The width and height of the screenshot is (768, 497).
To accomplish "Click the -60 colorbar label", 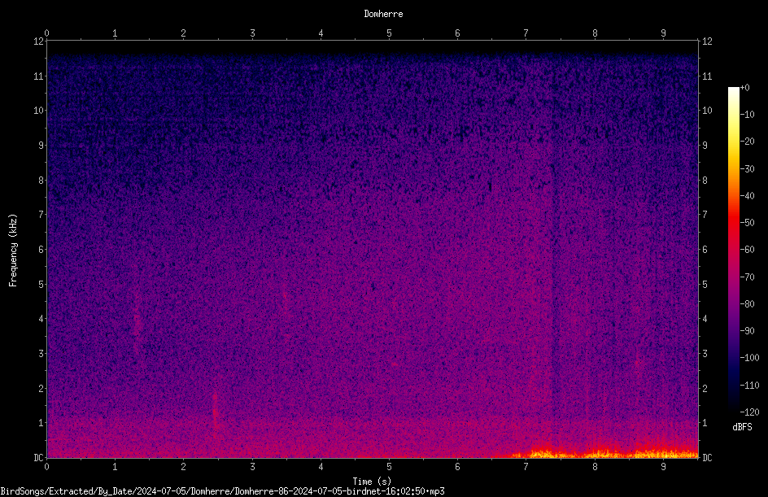I will click(x=747, y=250).
